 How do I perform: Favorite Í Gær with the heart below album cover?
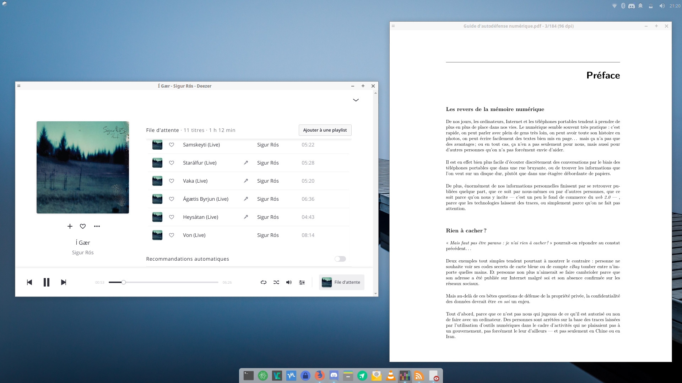[83, 226]
